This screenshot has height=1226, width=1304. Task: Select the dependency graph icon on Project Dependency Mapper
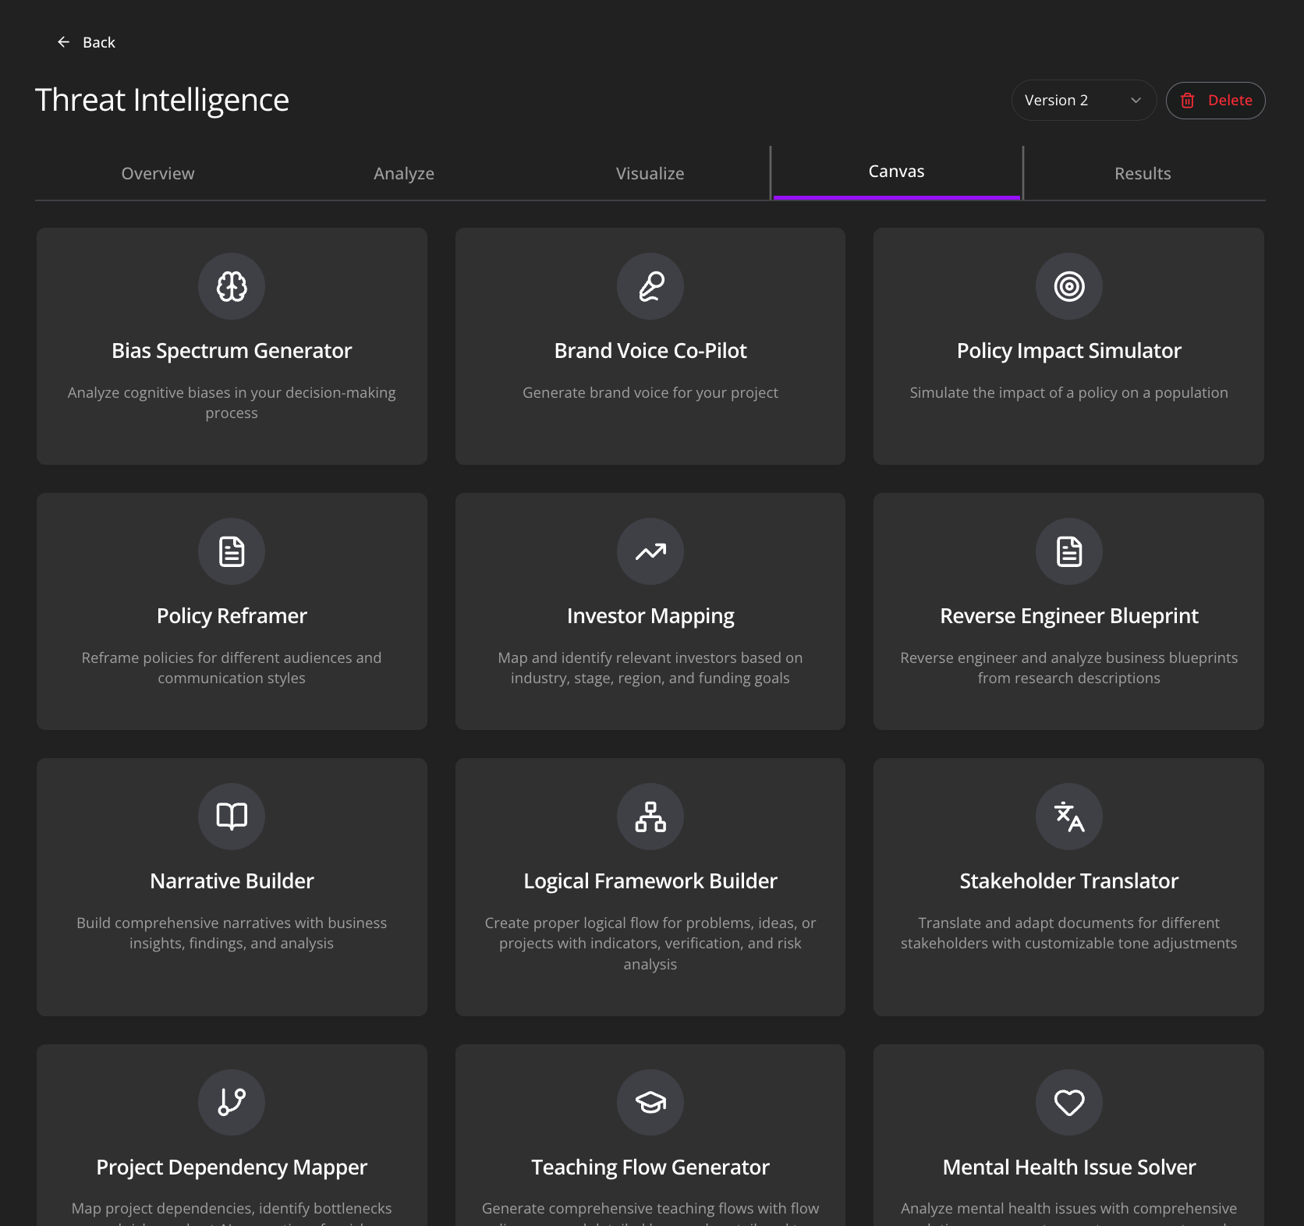tap(232, 1102)
